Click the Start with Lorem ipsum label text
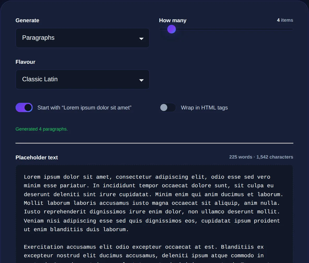The width and height of the screenshot is (309, 263). click(x=84, y=108)
